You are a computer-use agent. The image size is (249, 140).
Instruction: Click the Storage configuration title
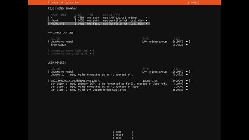pyautogui.click(x=63, y=3)
